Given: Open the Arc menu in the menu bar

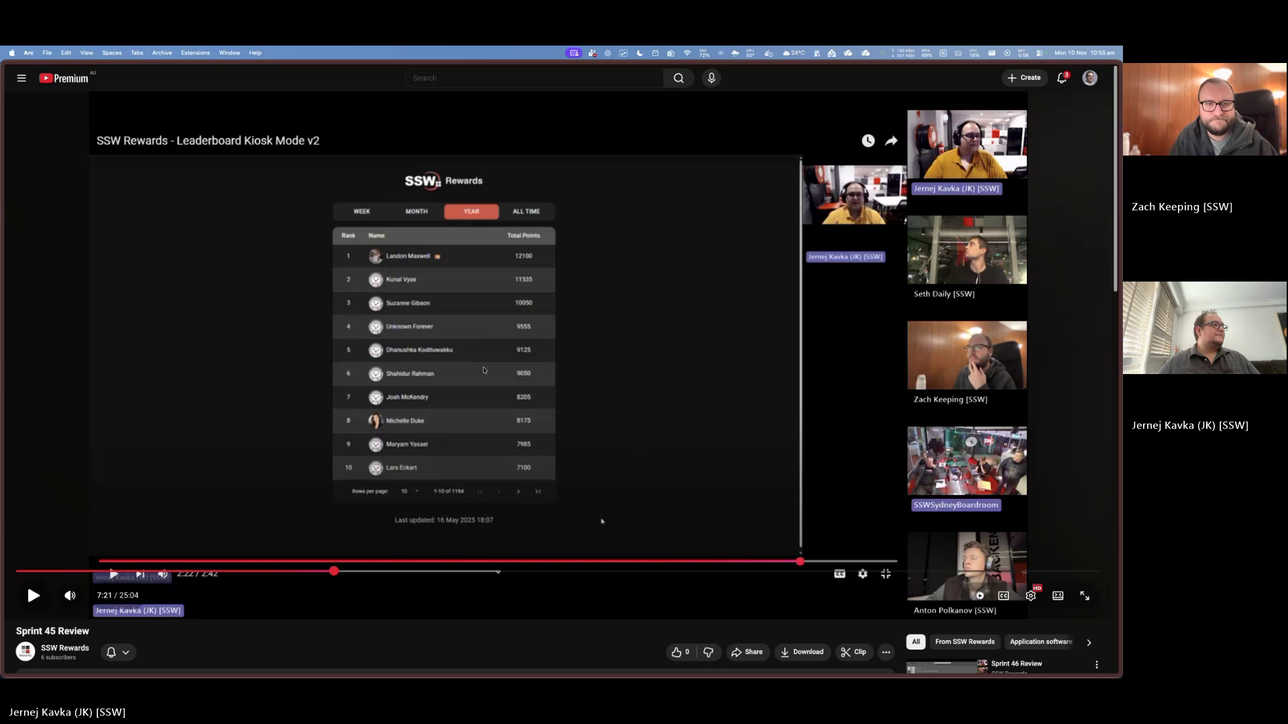Looking at the screenshot, I should pos(29,52).
